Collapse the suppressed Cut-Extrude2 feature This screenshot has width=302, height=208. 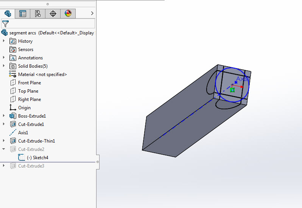click(x=4, y=149)
